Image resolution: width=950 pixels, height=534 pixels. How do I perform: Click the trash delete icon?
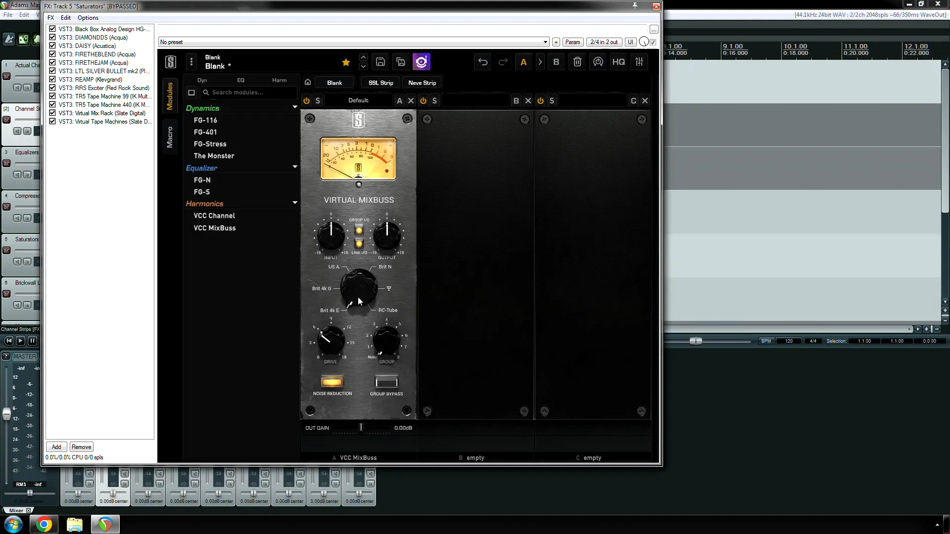pos(577,62)
